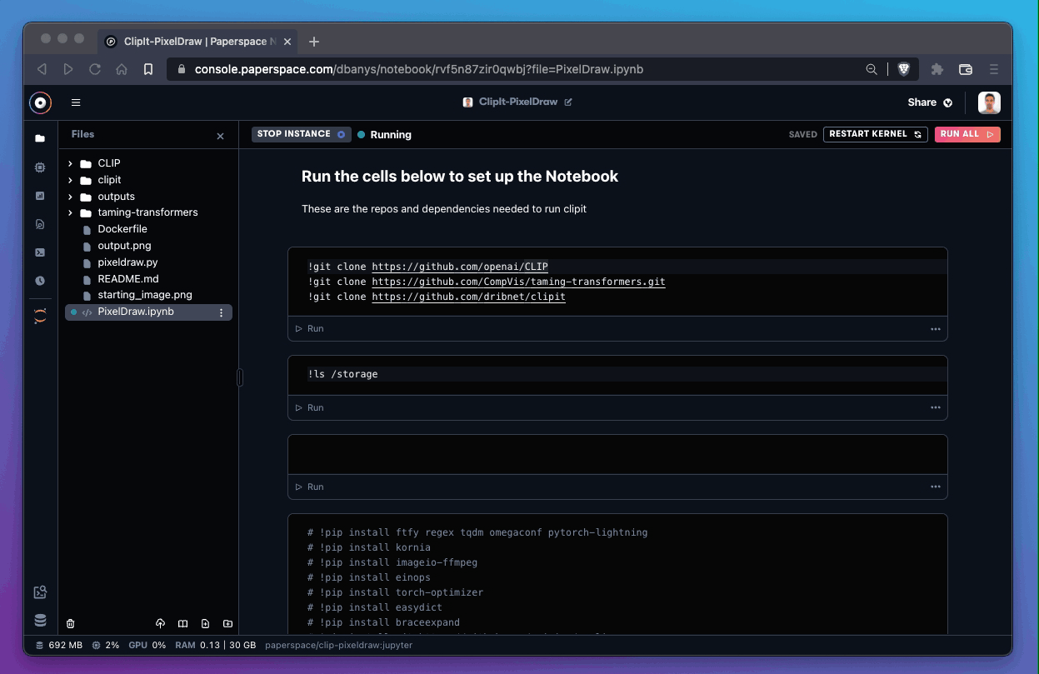
Task: Click the new folder icon in Files panel
Action: [227, 624]
